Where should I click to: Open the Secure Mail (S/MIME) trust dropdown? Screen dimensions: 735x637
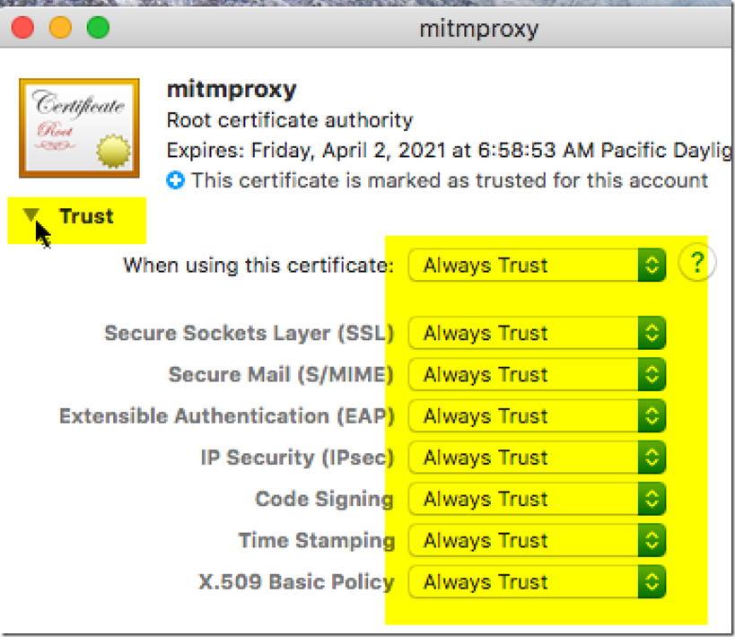coord(538,374)
